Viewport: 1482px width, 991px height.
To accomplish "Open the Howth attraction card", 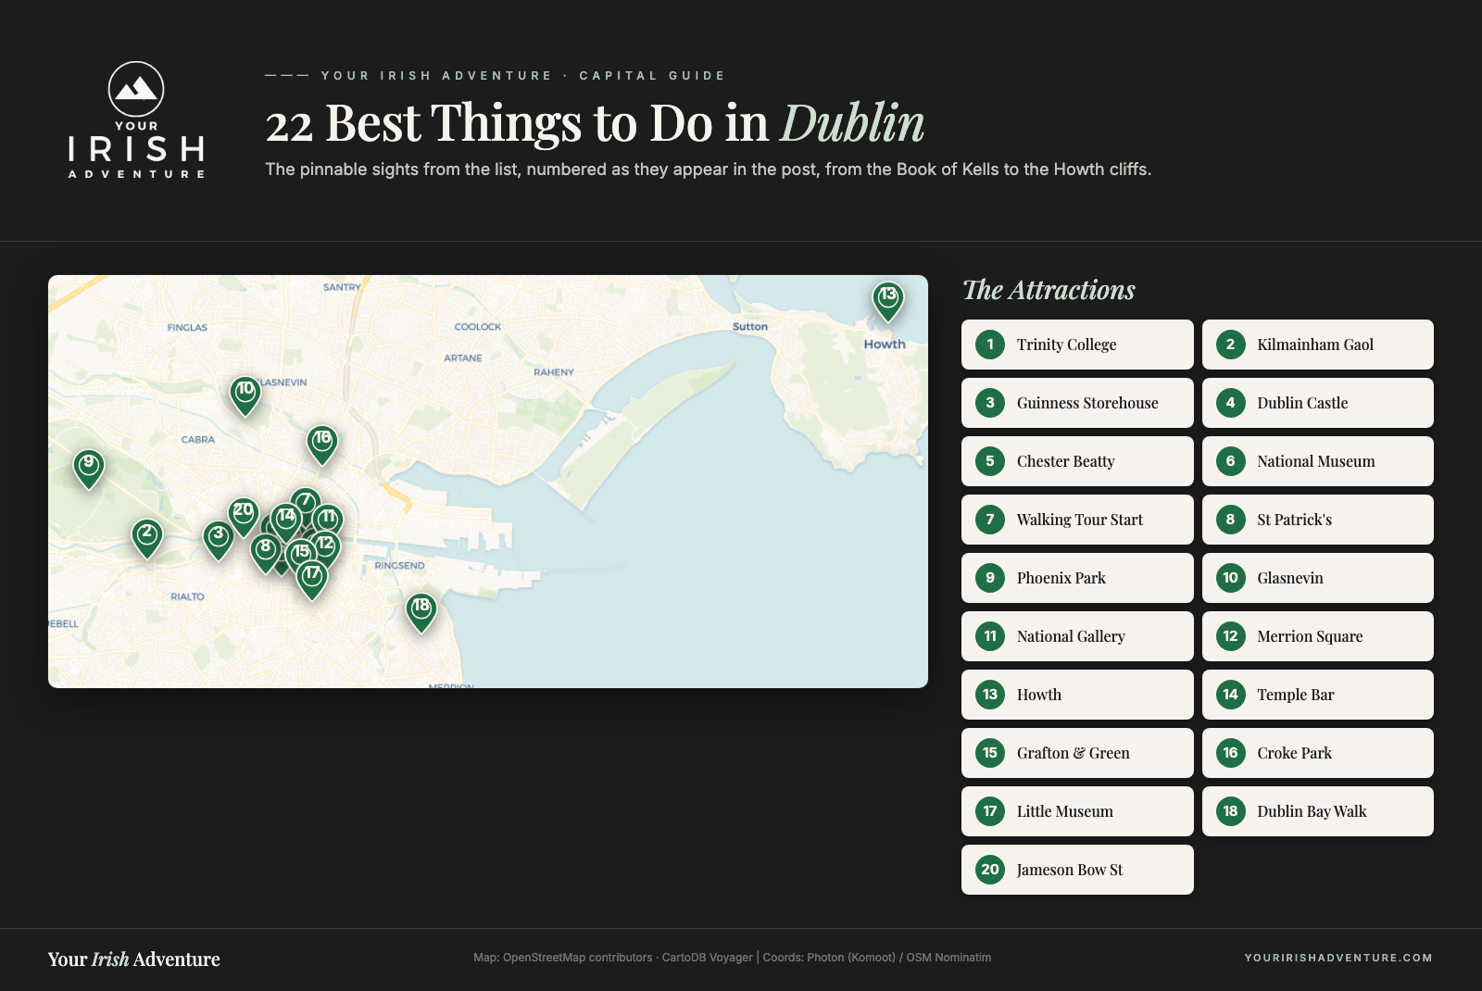I will (1077, 695).
